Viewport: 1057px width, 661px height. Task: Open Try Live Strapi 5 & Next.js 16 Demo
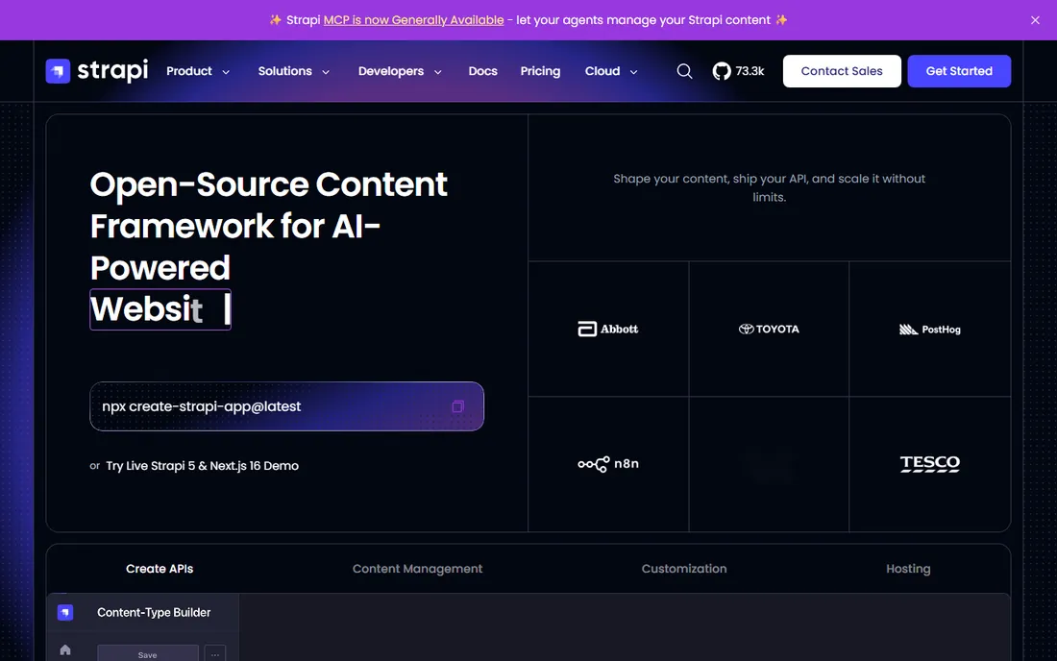click(202, 466)
